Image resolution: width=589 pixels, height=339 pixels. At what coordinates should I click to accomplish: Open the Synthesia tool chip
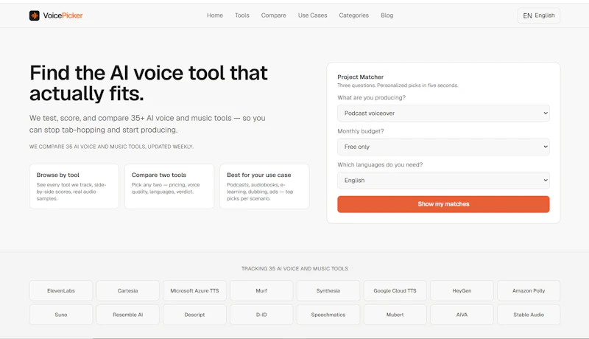point(328,290)
